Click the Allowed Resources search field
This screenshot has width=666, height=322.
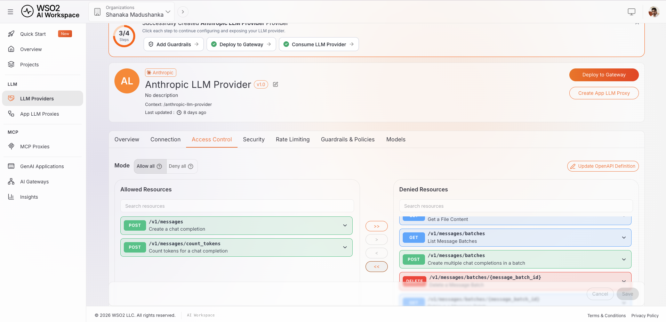(237, 206)
